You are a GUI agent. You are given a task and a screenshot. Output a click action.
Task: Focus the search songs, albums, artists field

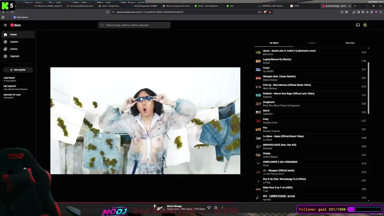pos(134,25)
